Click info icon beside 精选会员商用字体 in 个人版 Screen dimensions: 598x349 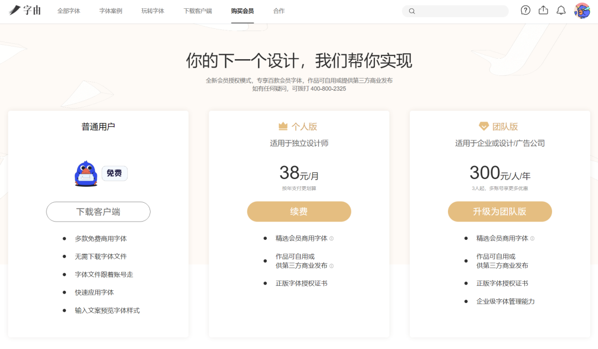coord(332,239)
